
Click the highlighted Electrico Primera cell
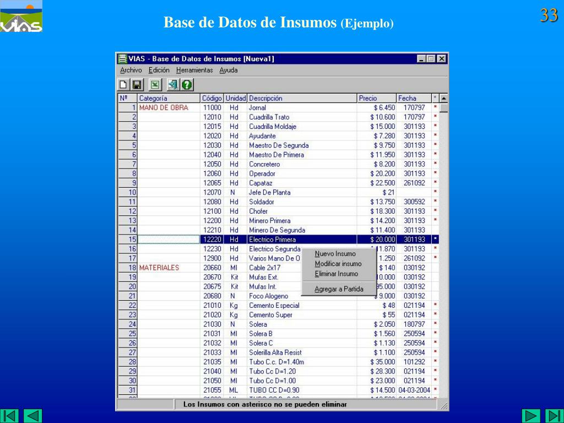point(302,239)
